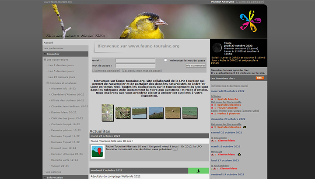Click the Faune Touraine map pin news icon
315x179 pixels.
[98, 152]
